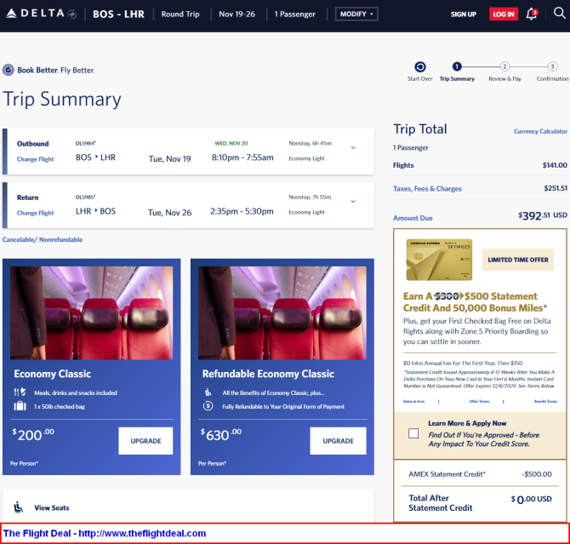Screen dimensions: 570x544
Task: Click the SIGN UP link
Action: tap(463, 14)
